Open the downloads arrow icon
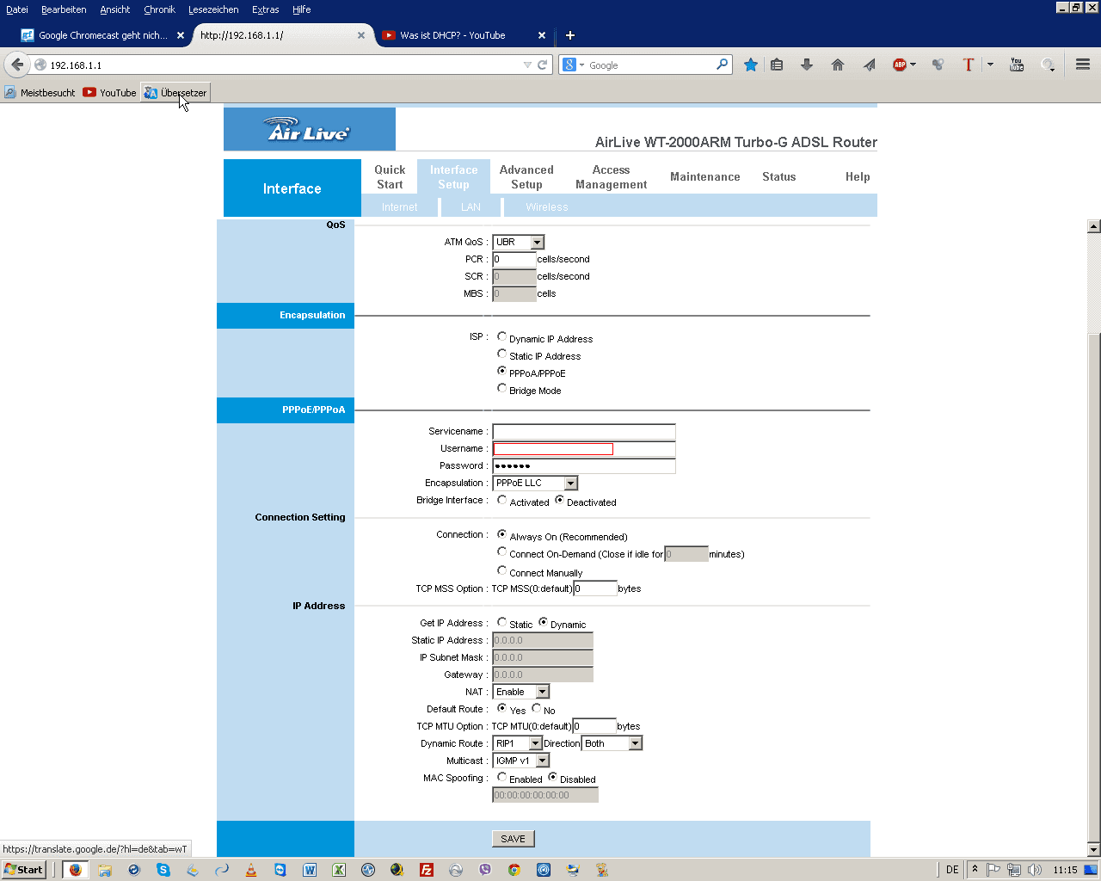Image resolution: width=1101 pixels, height=881 pixels. (x=807, y=65)
